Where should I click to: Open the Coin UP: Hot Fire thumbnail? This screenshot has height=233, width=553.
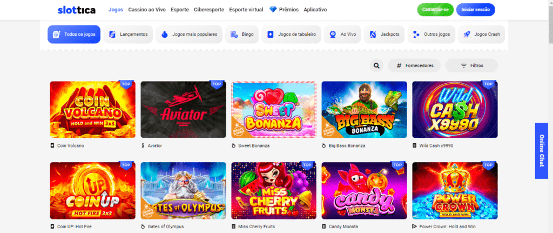[93, 191]
